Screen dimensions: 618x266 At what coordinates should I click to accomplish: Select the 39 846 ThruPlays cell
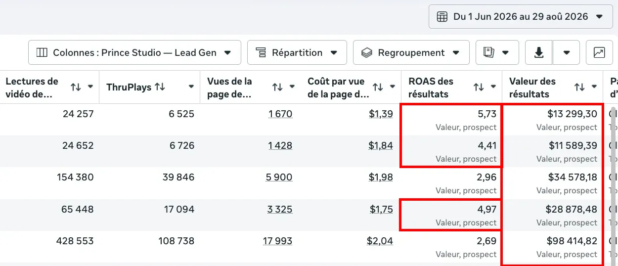[178, 177]
